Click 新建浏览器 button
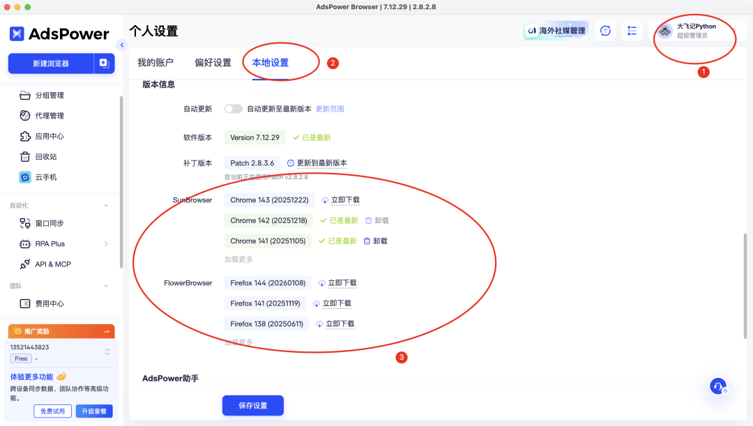The height and width of the screenshot is (426, 753). point(51,63)
